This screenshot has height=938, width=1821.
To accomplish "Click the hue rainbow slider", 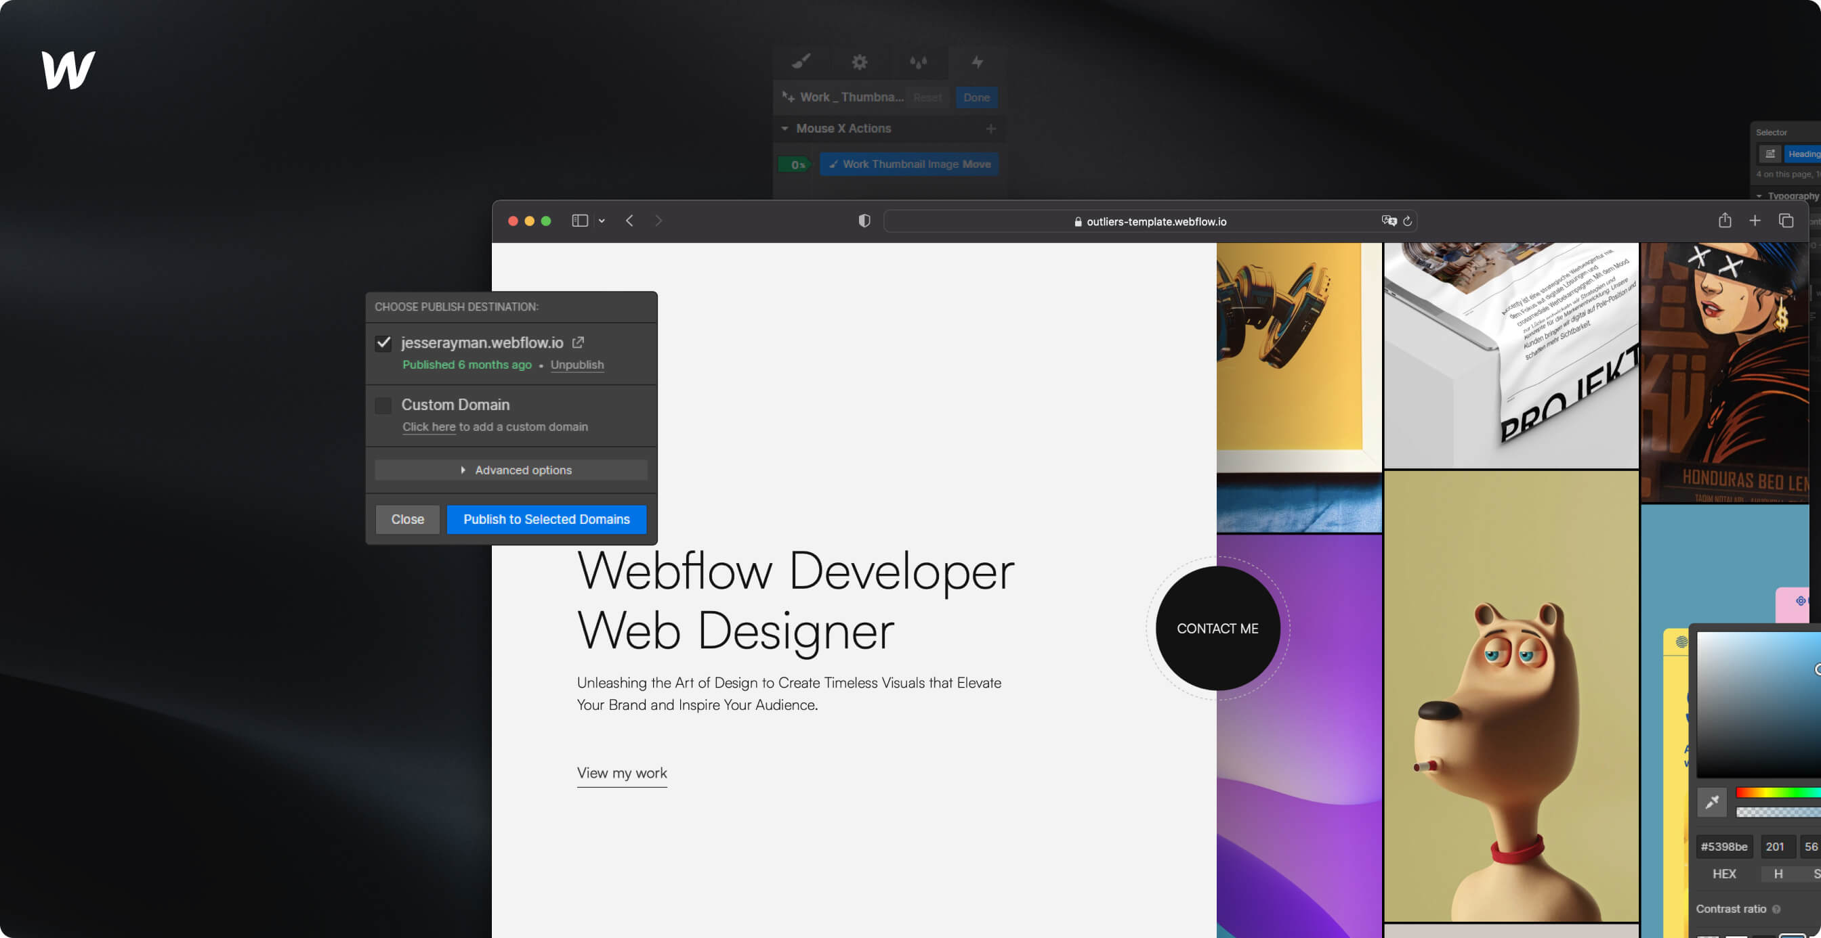I will [1778, 792].
